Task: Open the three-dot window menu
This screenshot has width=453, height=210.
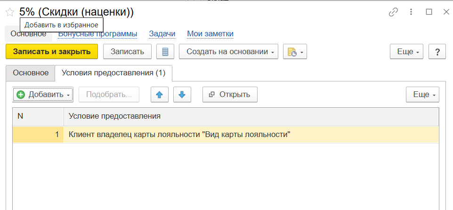Action: 411,13
